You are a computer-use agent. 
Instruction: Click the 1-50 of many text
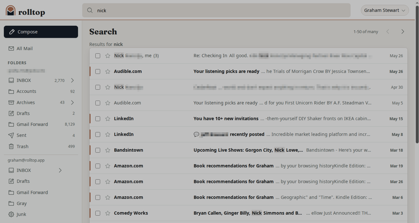pos(366,32)
